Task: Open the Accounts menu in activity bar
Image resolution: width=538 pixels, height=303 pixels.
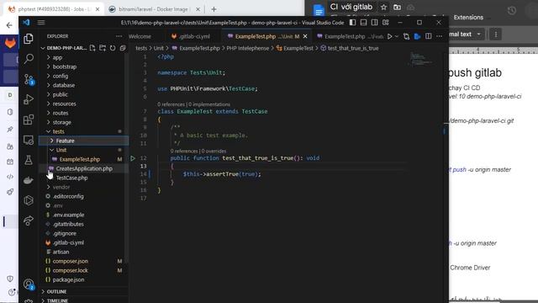Action: click(29, 284)
